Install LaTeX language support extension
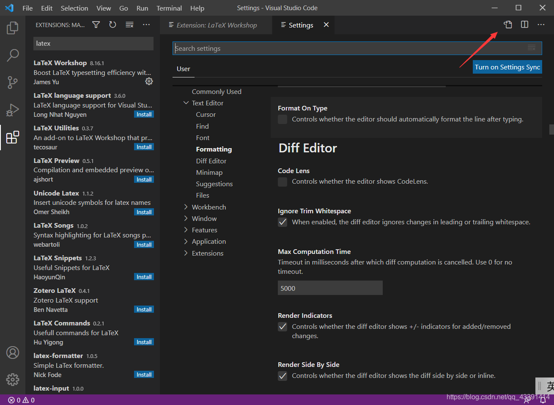Screen dimensions: 554x405 144,114
